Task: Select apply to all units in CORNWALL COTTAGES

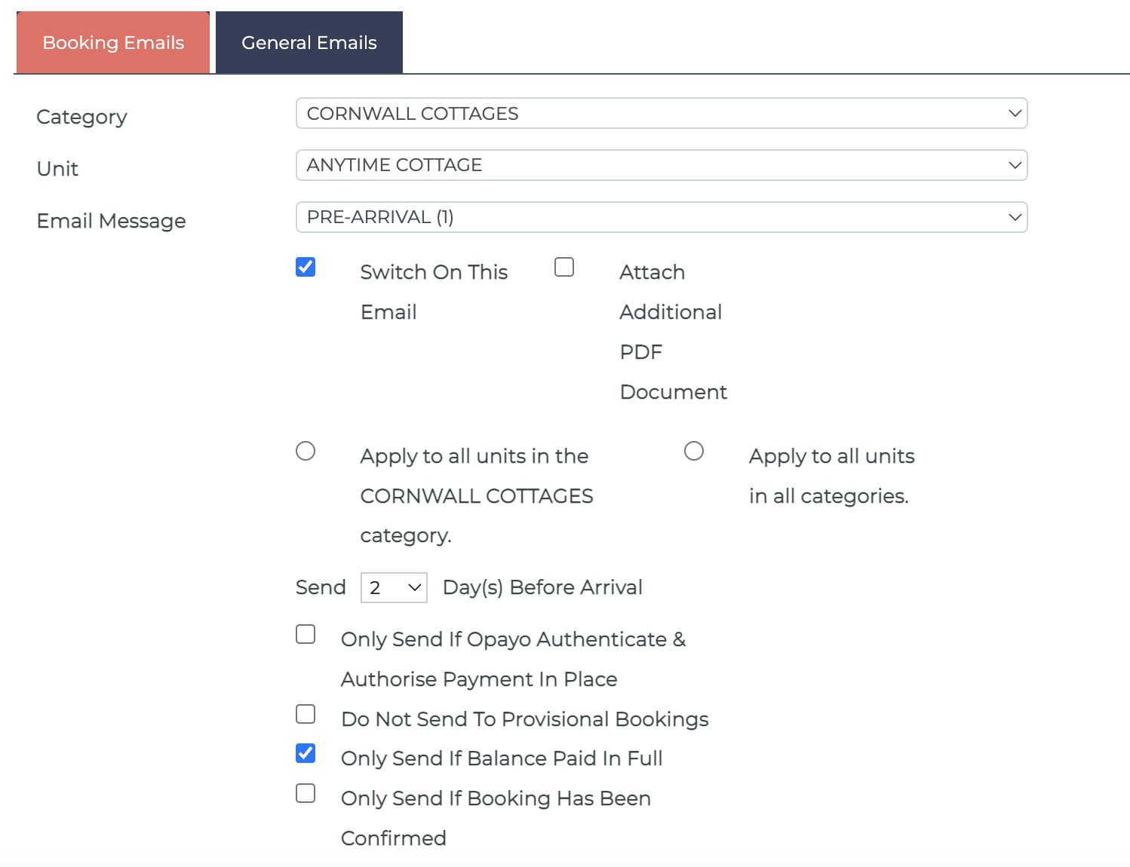Action: coord(305,451)
